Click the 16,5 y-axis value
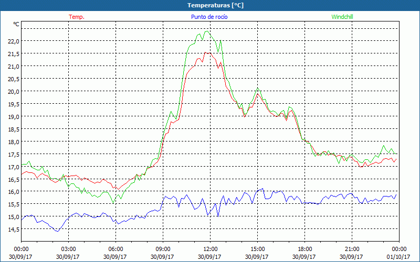Screen dimensions: 420x262 tap(14, 179)
